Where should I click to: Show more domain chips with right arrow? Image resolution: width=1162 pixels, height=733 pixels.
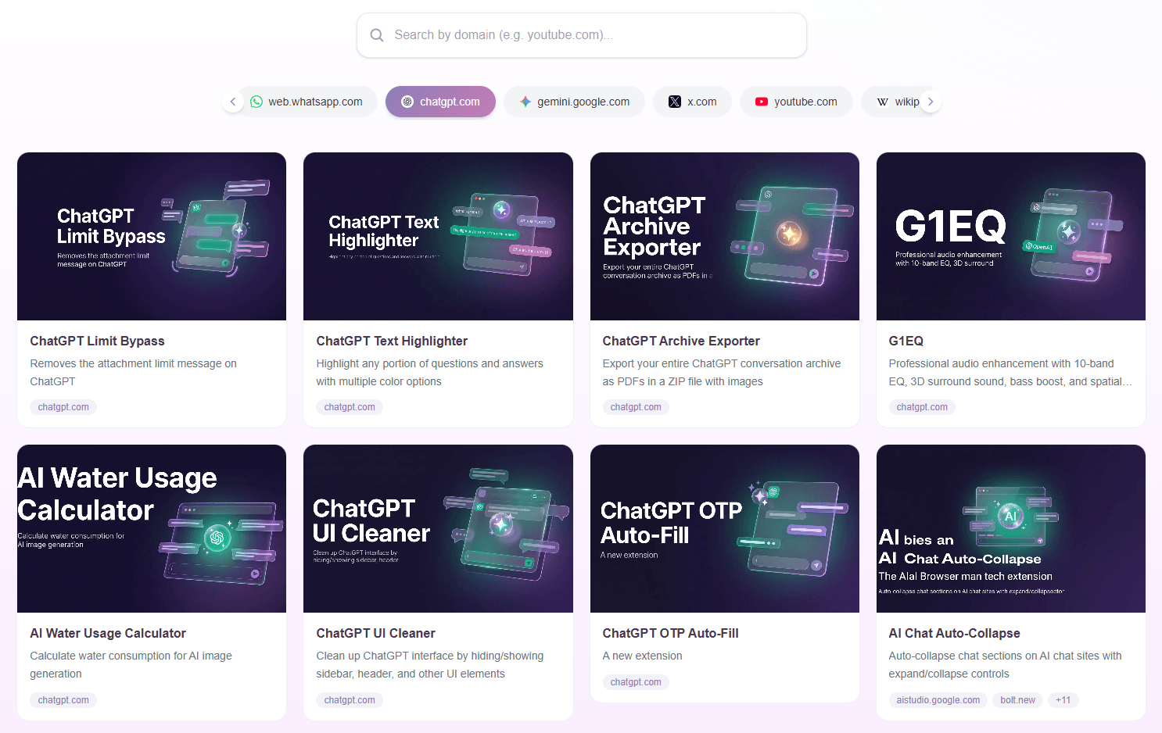coord(931,102)
